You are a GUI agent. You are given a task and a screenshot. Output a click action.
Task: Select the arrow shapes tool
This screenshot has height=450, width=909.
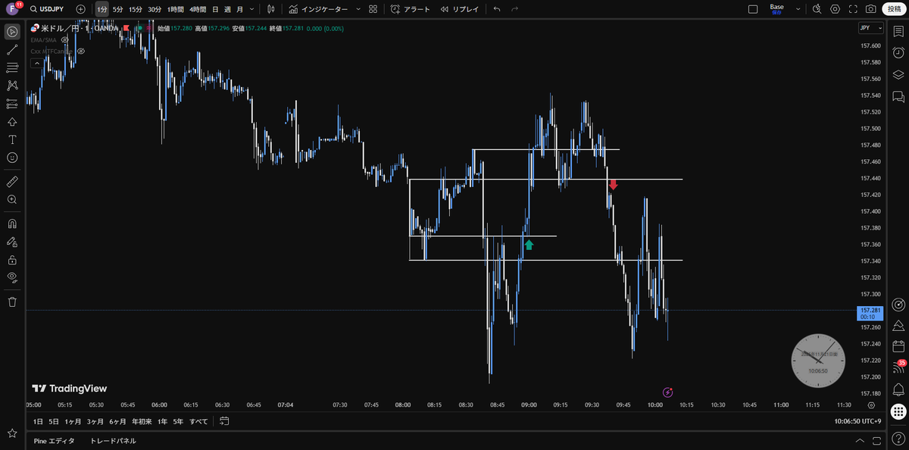pos(12,122)
